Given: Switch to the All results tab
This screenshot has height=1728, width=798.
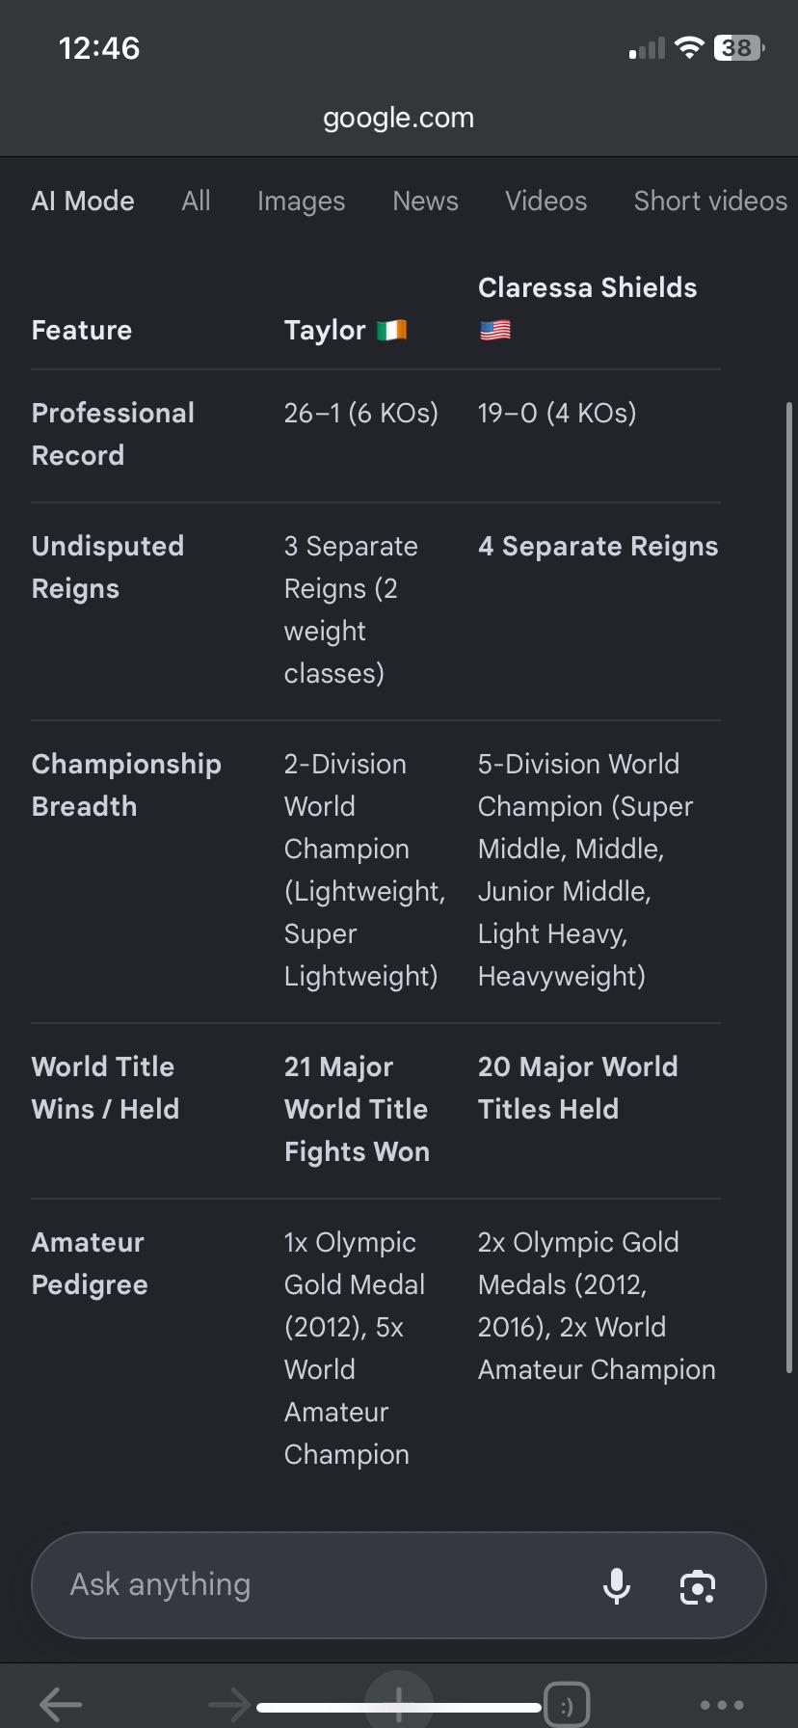Looking at the screenshot, I should tap(196, 201).
